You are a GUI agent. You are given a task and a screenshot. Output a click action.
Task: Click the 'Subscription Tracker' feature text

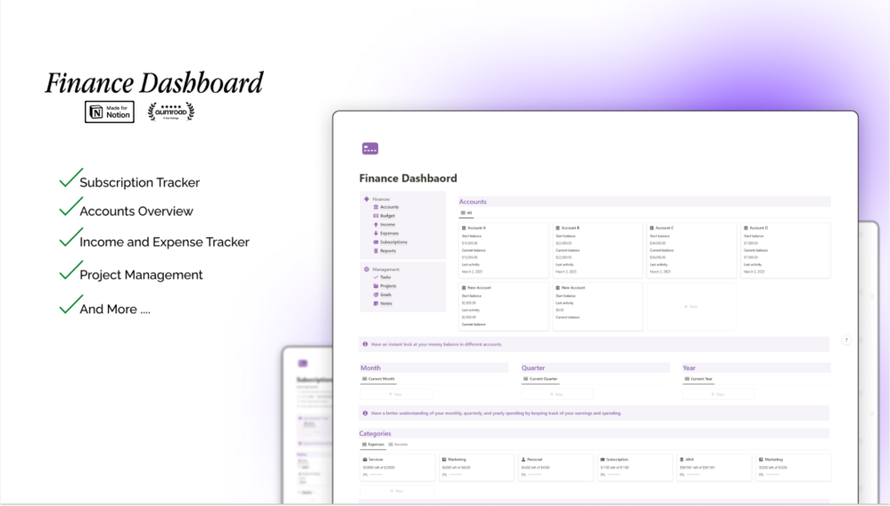pos(140,182)
